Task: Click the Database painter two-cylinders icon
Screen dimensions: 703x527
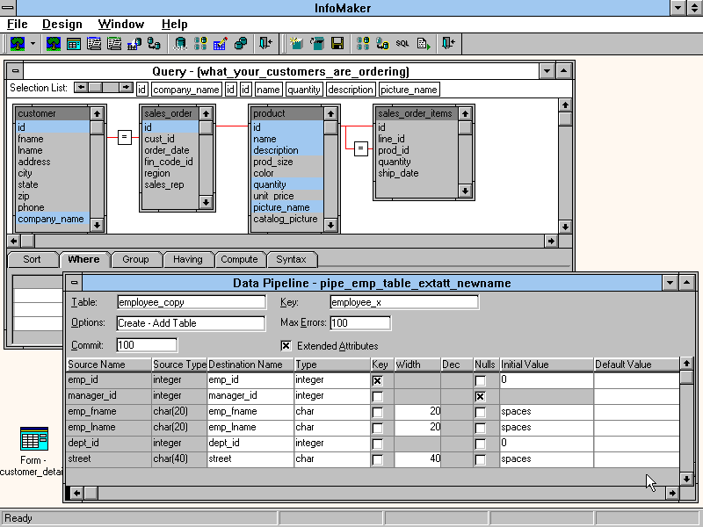Action: coord(241,43)
